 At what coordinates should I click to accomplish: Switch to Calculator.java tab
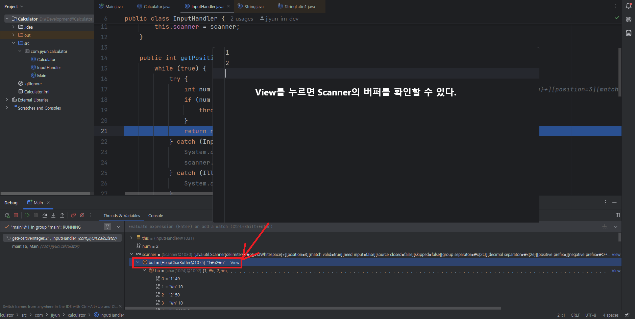click(x=154, y=6)
